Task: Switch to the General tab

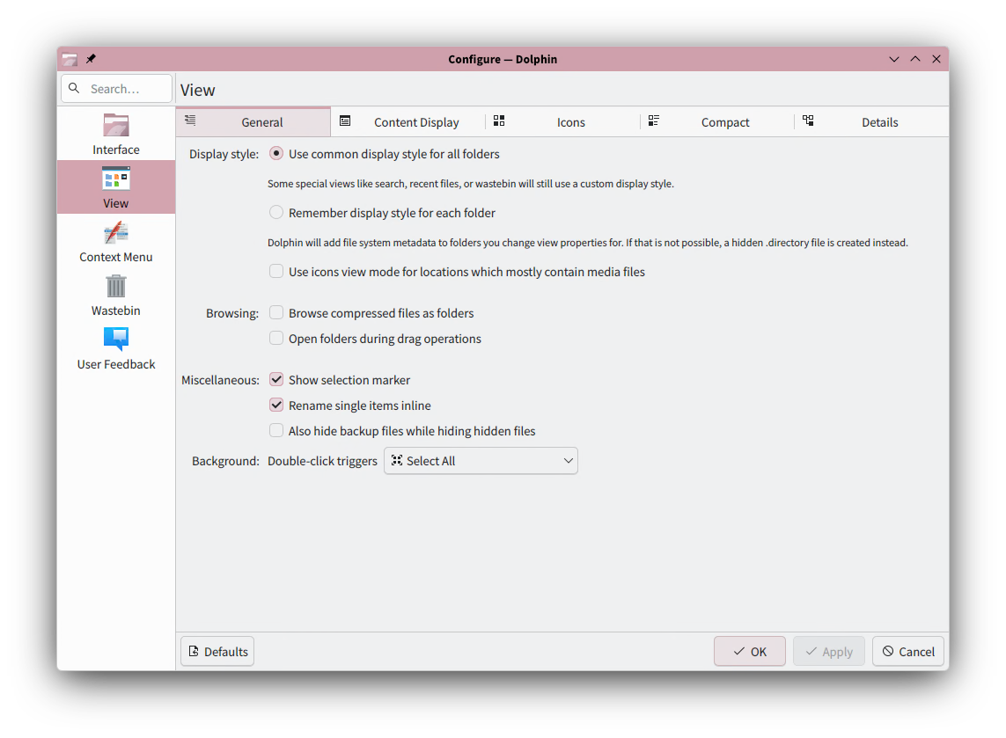Action: pyautogui.click(x=253, y=121)
